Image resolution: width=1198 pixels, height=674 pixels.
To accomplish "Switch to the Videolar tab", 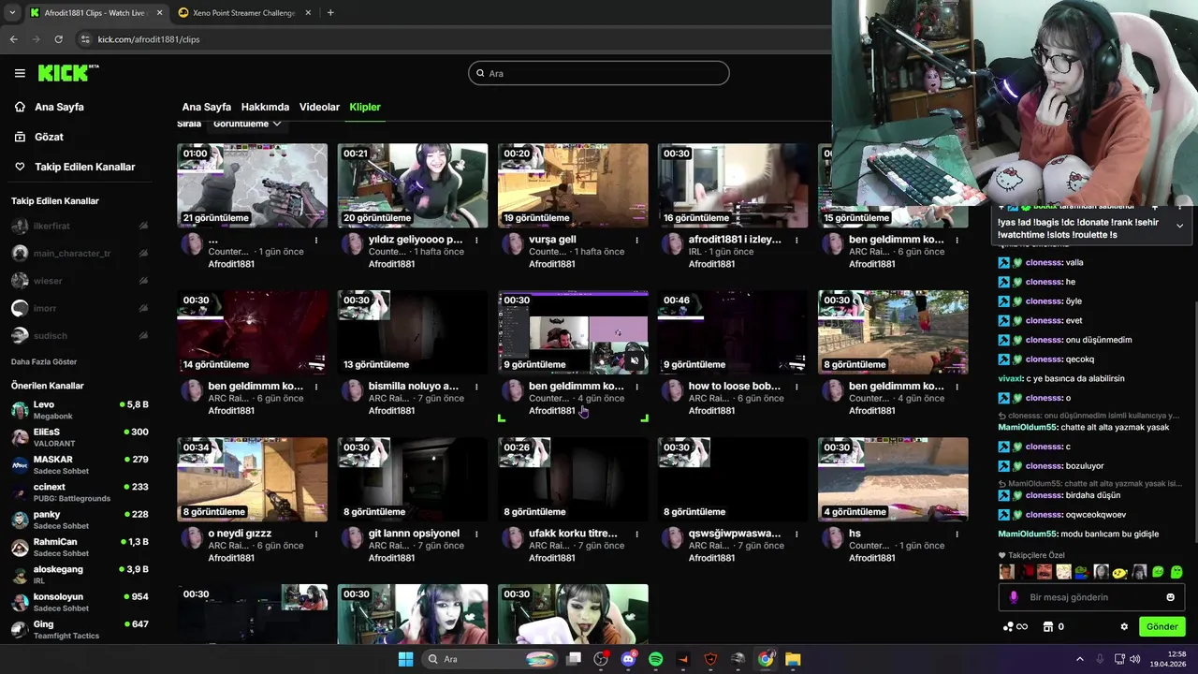I will 319,107.
